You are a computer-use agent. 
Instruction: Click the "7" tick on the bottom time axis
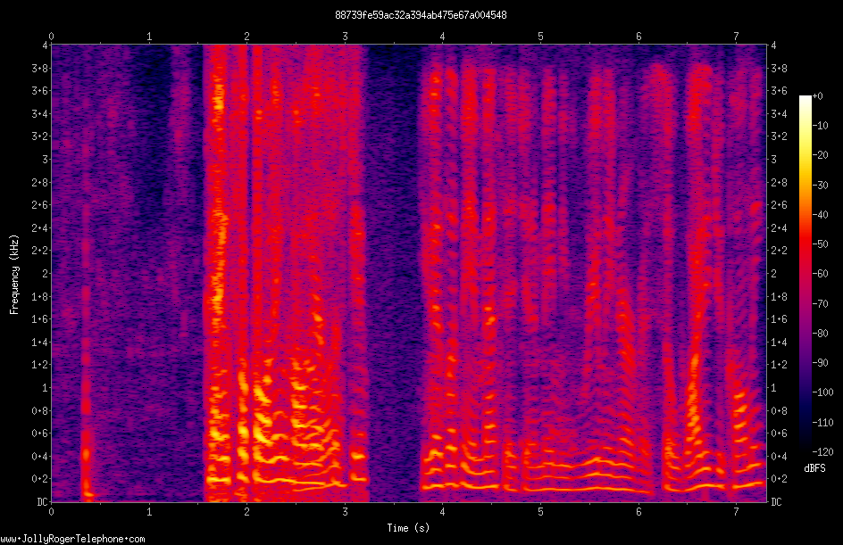tap(736, 512)
